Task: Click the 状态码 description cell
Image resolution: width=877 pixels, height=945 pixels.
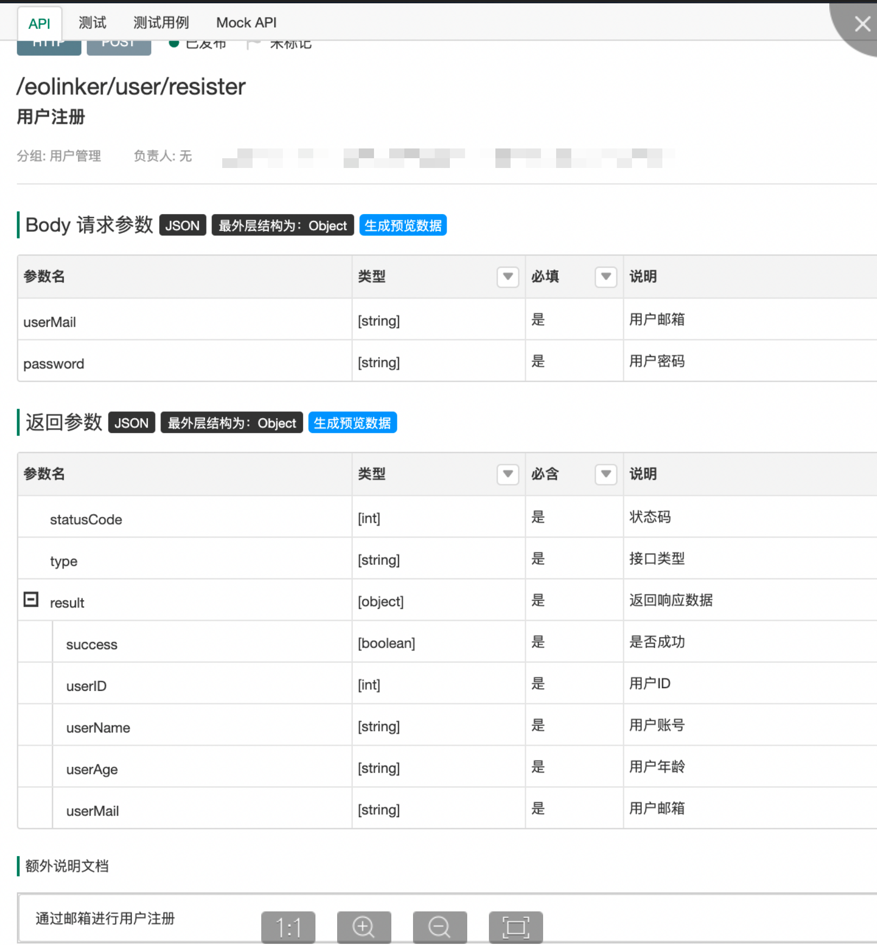Action: click(x=750, y=517)
